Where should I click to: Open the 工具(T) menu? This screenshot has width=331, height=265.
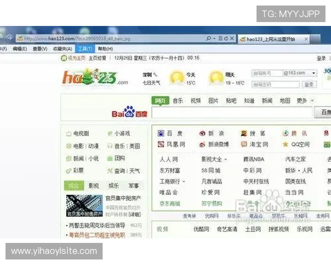click(85, 49)
